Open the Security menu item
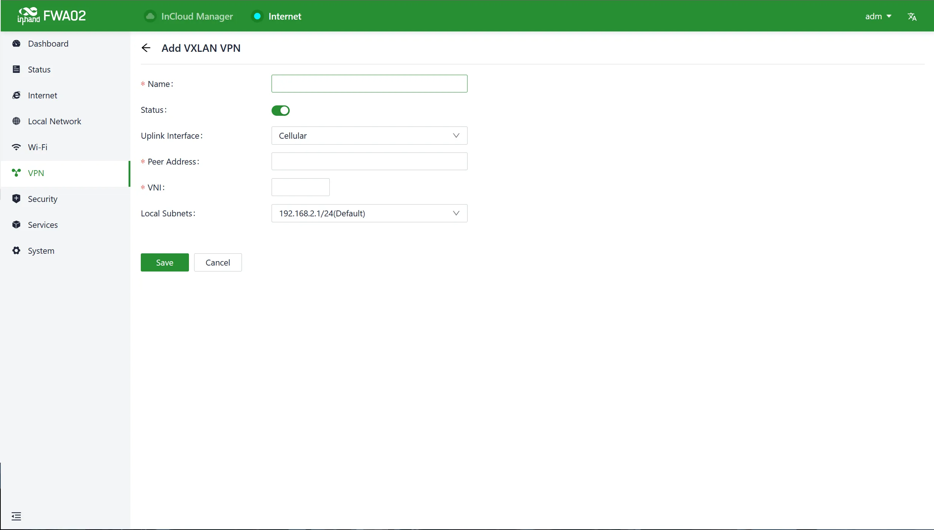 coord(65,199)
